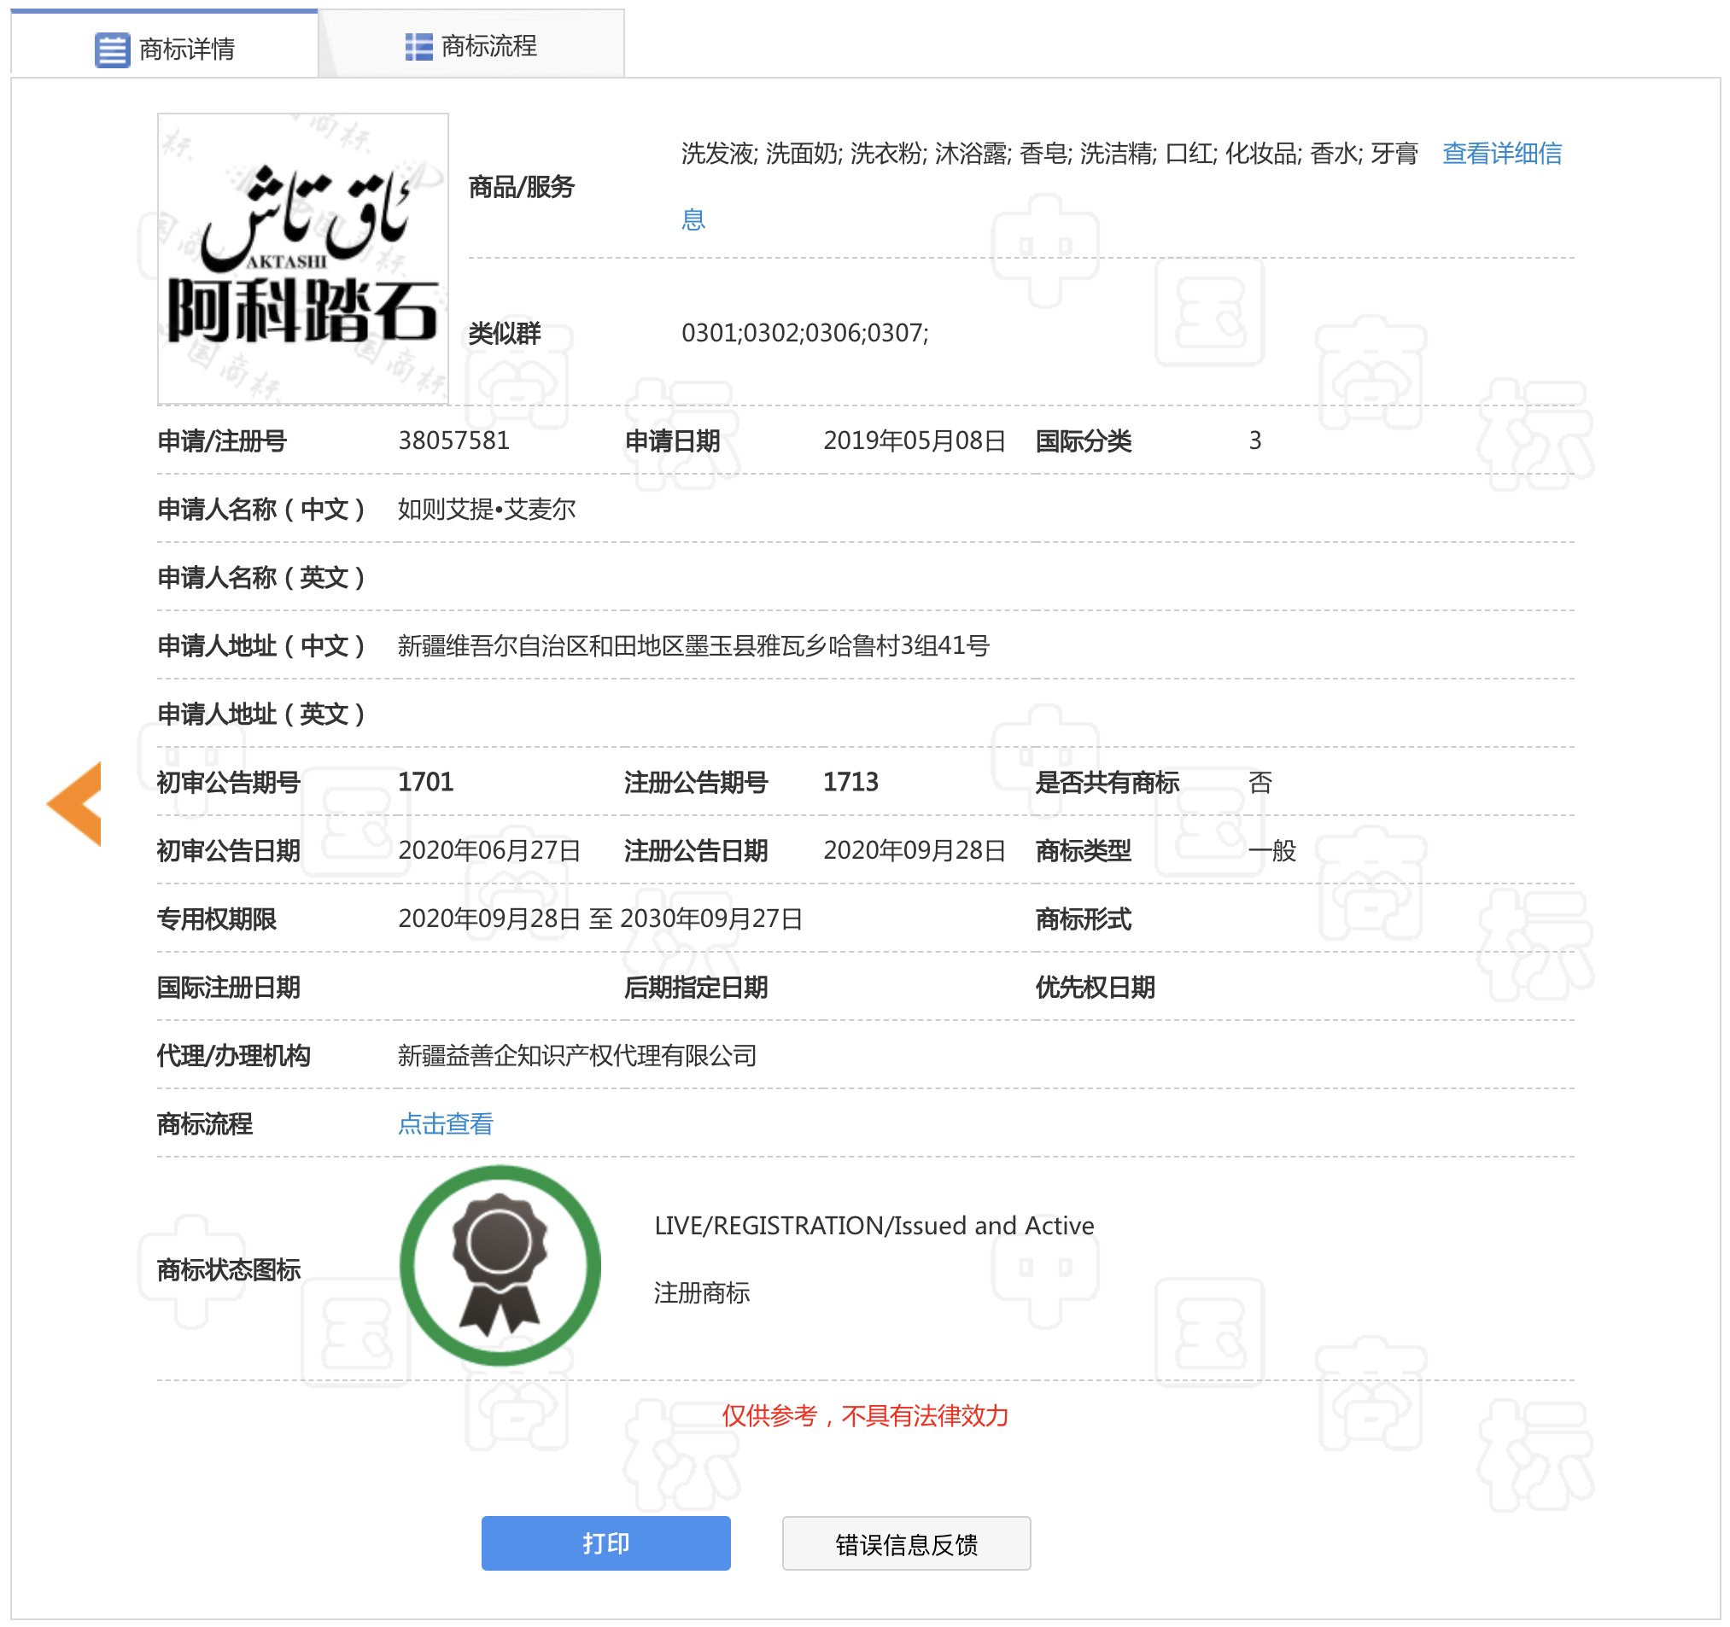Click the 类似群 field label
Image resolution: width=1730 pixels, height=1627 pixels.
(x=505, y=333)
